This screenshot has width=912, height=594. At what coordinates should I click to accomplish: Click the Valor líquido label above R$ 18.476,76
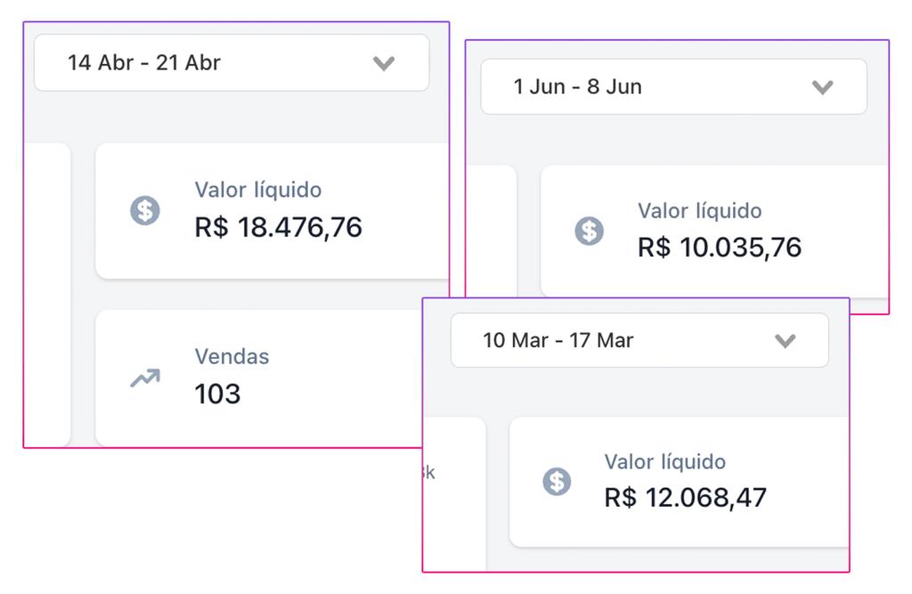(x=258, y=190)
